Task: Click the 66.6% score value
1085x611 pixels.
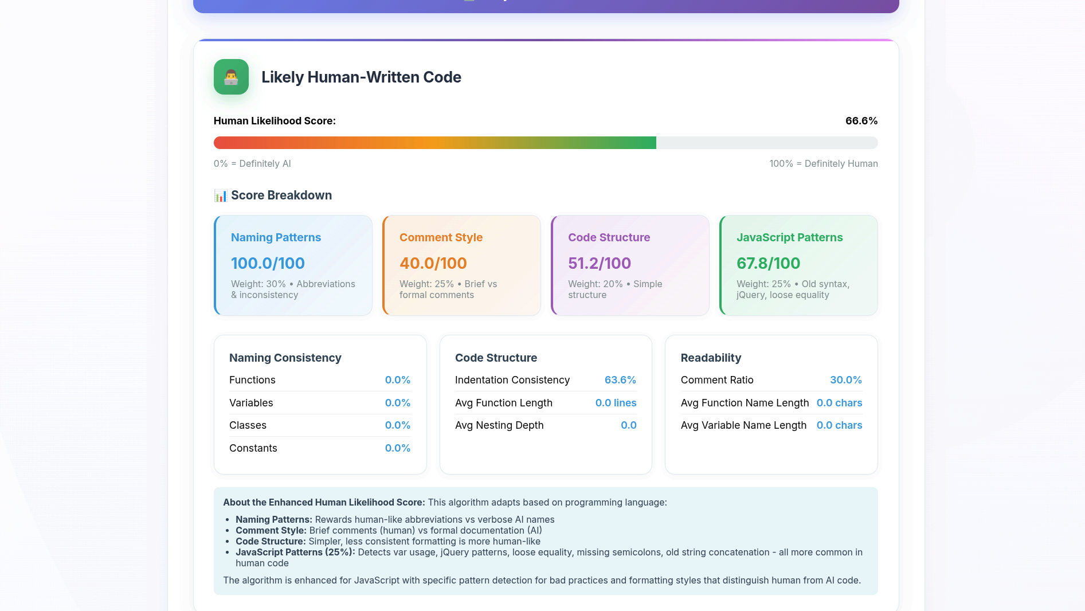Action: [x=861, y=121]
